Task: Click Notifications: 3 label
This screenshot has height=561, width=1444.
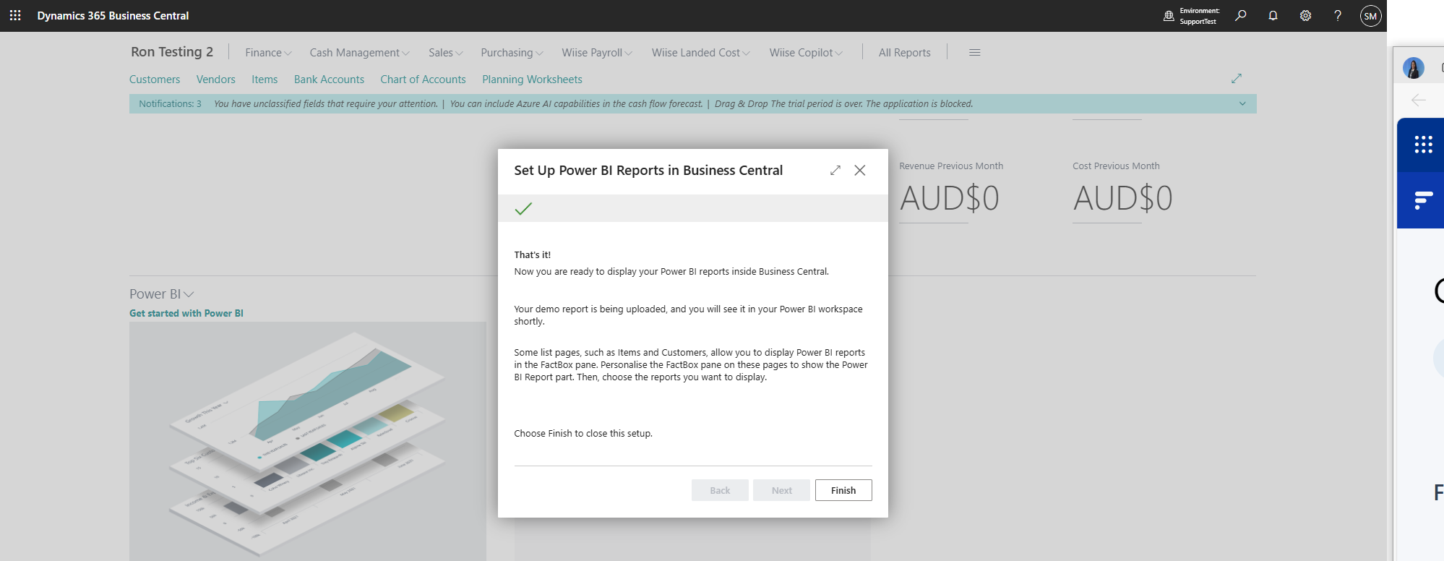Action: click(x=170, y=103)
